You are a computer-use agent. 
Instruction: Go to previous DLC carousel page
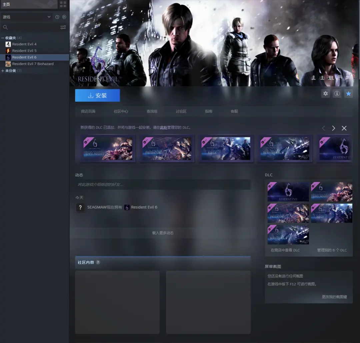coord(323,128)
